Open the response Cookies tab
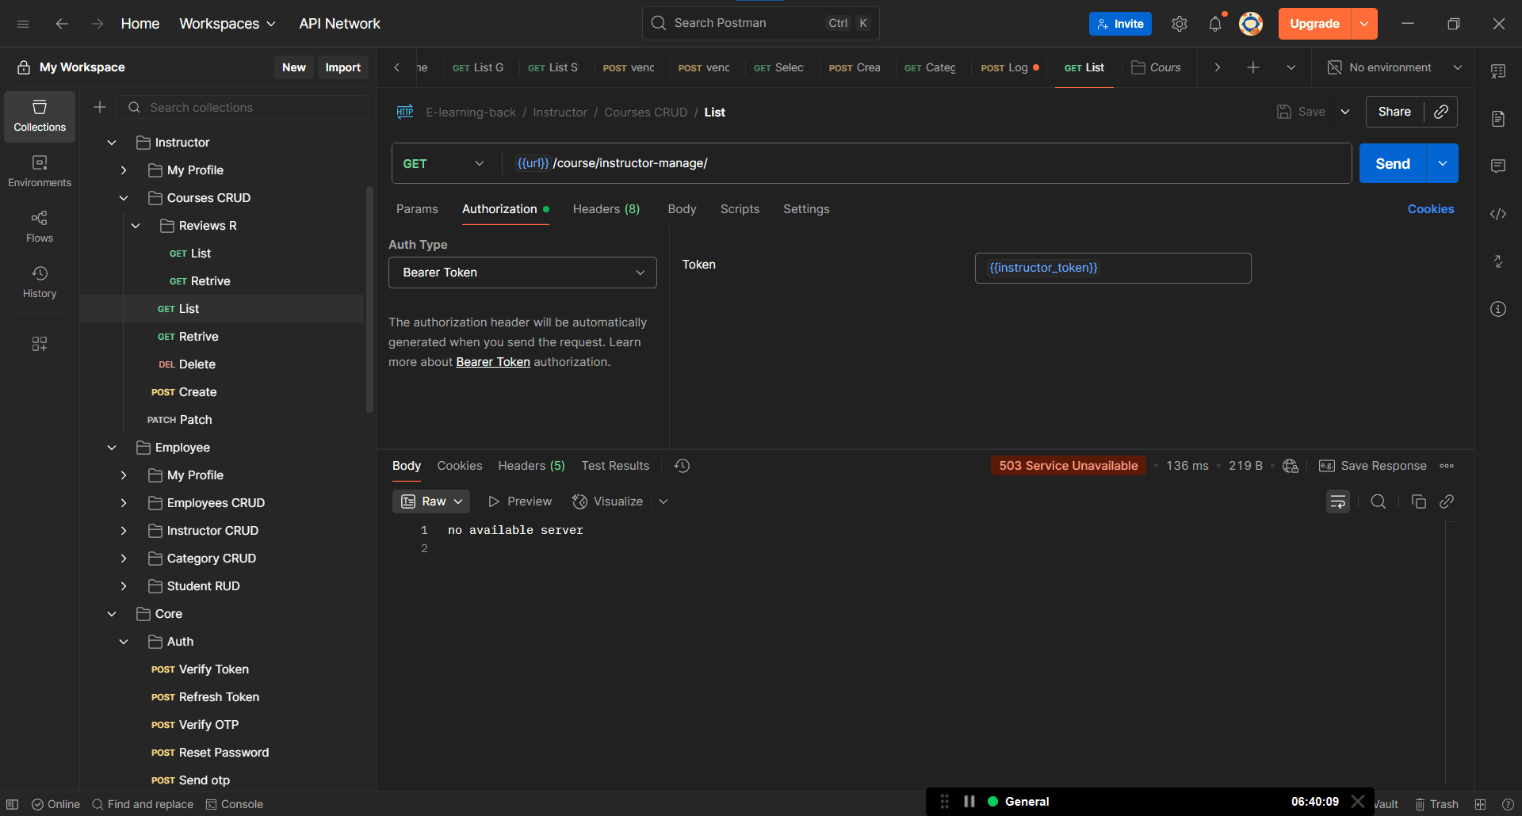Viewport: 1522px width, 816px height. point(460,466)
